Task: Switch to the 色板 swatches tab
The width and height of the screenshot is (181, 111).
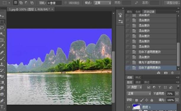Action: (x=138, y=12)
